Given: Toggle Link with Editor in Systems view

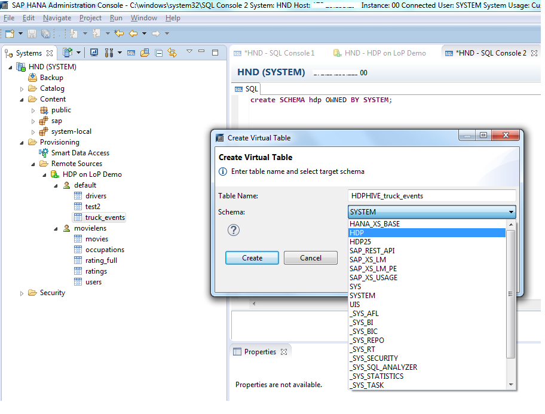Looking at the screenshot, I should point(172,53).
